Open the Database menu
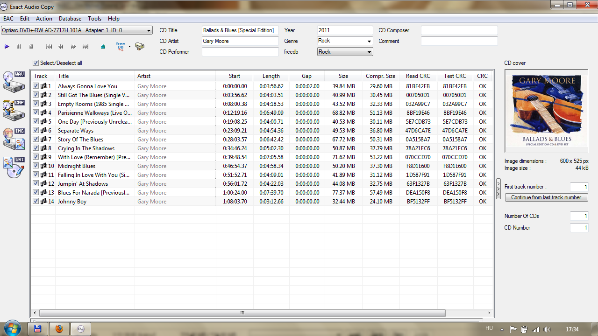This screenshot has width=598, height=336. (70, 19)
